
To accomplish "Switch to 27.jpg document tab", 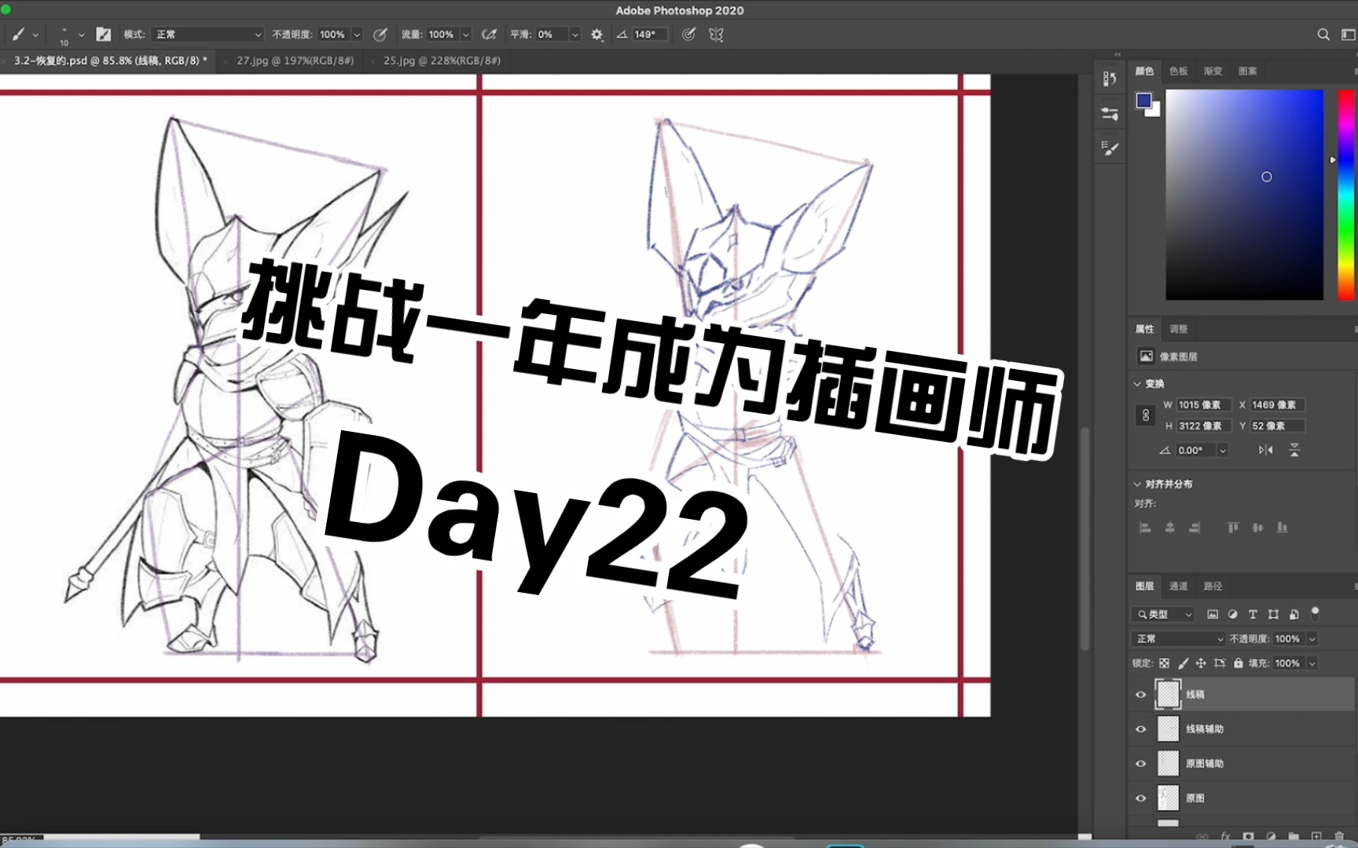I will coord(295,60).
